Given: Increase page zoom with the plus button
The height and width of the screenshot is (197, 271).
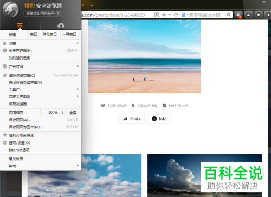Looking at the screenshot, I should (62, 113).
